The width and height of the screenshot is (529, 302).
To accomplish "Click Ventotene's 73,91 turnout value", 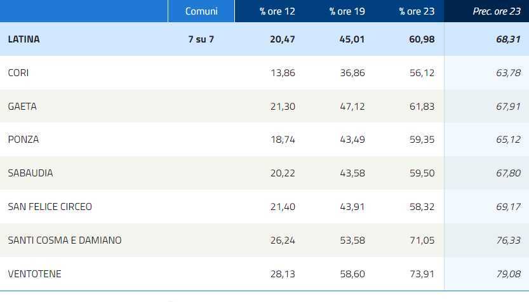I will (422, 274).
